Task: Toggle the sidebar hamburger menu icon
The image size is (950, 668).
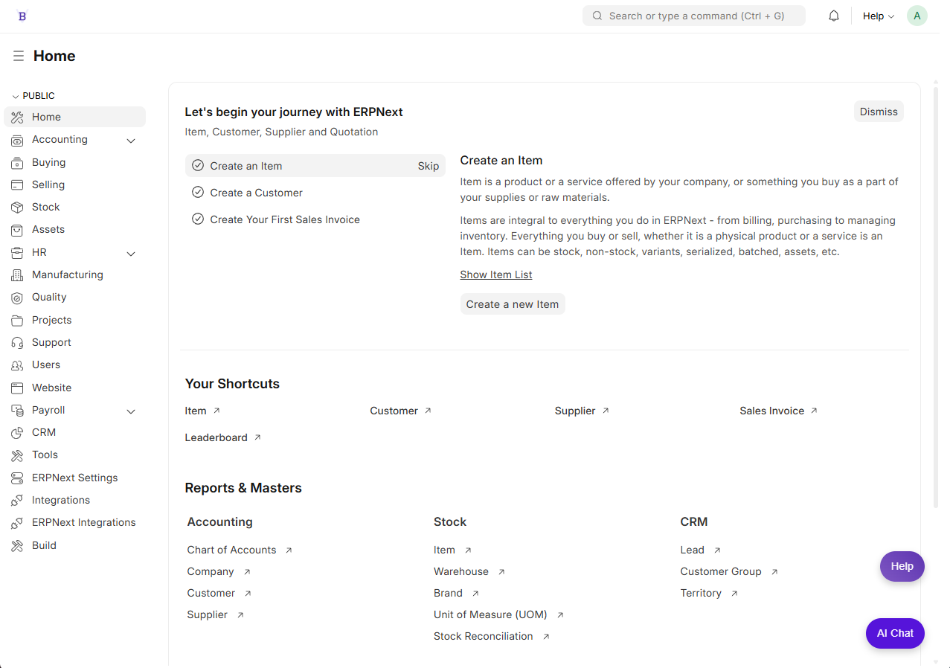Action: click(x=19, y=56)
